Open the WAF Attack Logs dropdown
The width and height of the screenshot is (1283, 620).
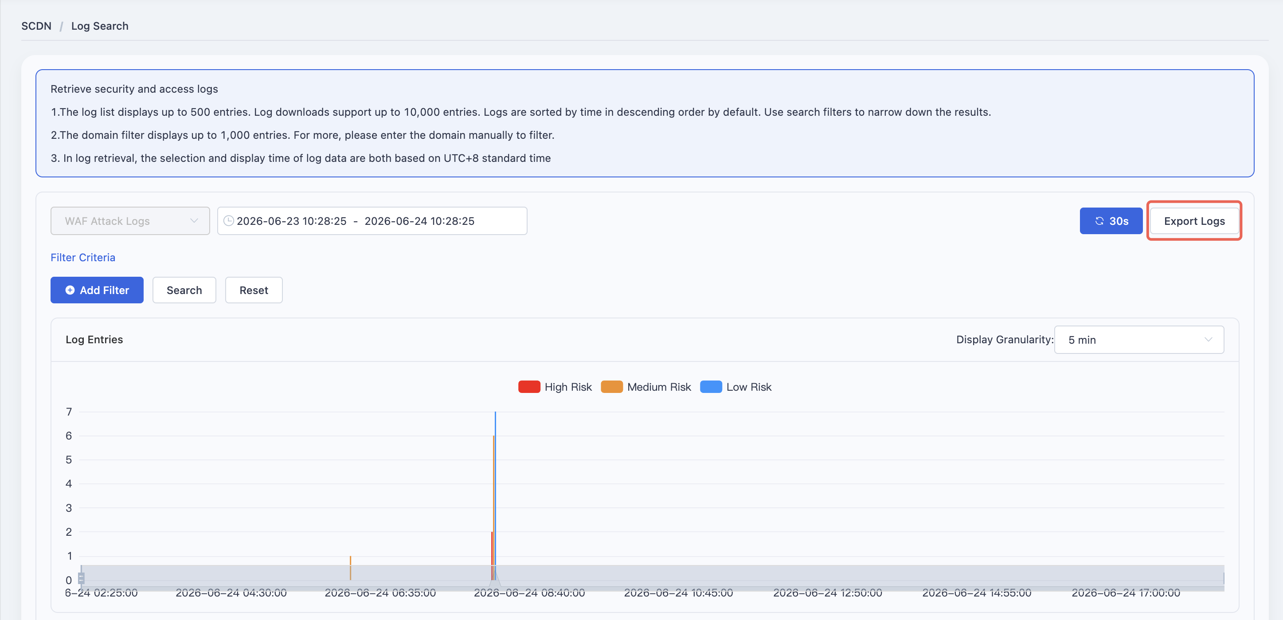130,221
